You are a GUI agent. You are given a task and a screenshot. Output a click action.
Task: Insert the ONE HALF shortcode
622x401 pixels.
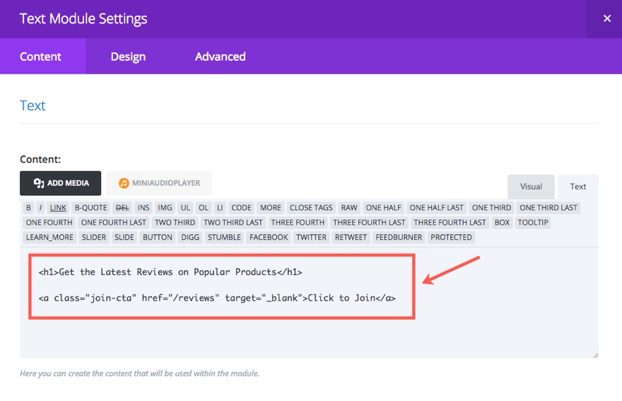tap(383, 208)
